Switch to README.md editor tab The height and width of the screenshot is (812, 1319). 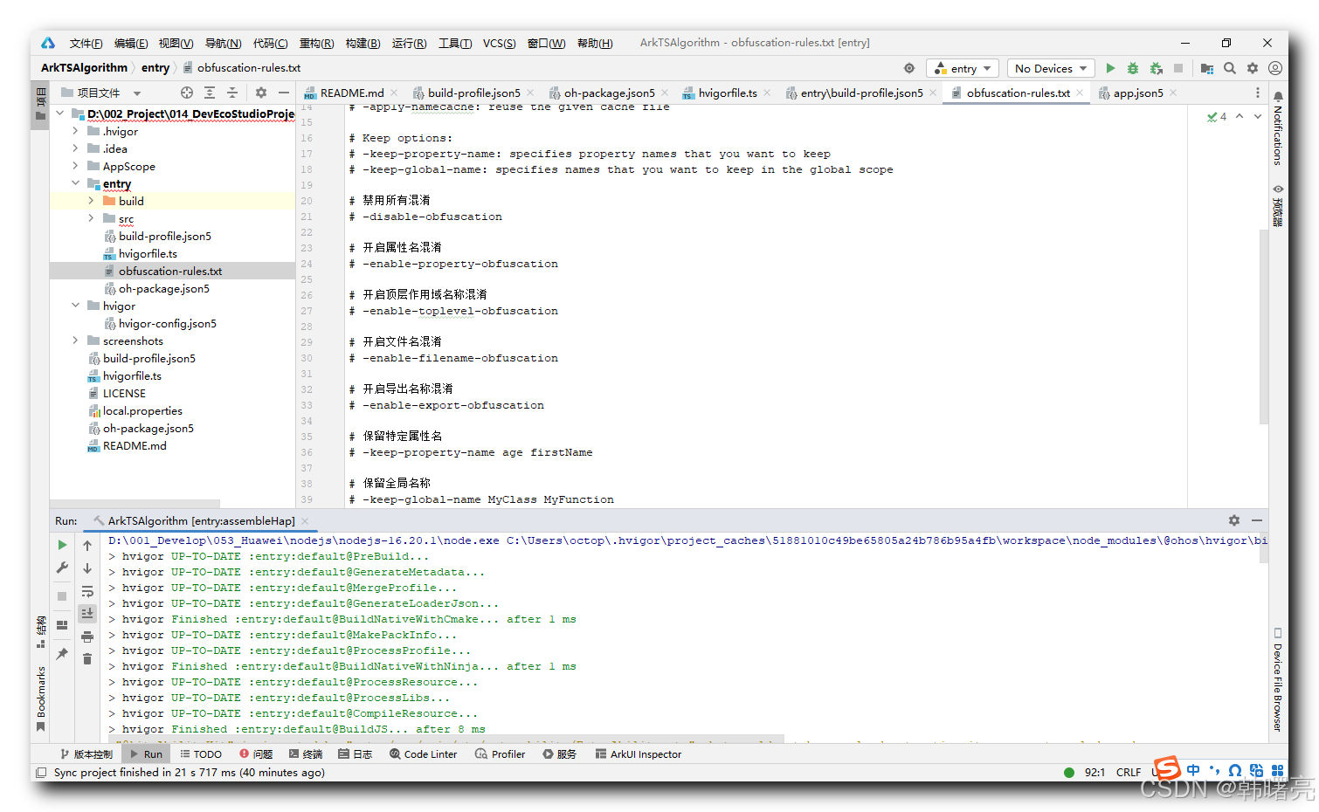pyautogui.click(x=351, y=93)
